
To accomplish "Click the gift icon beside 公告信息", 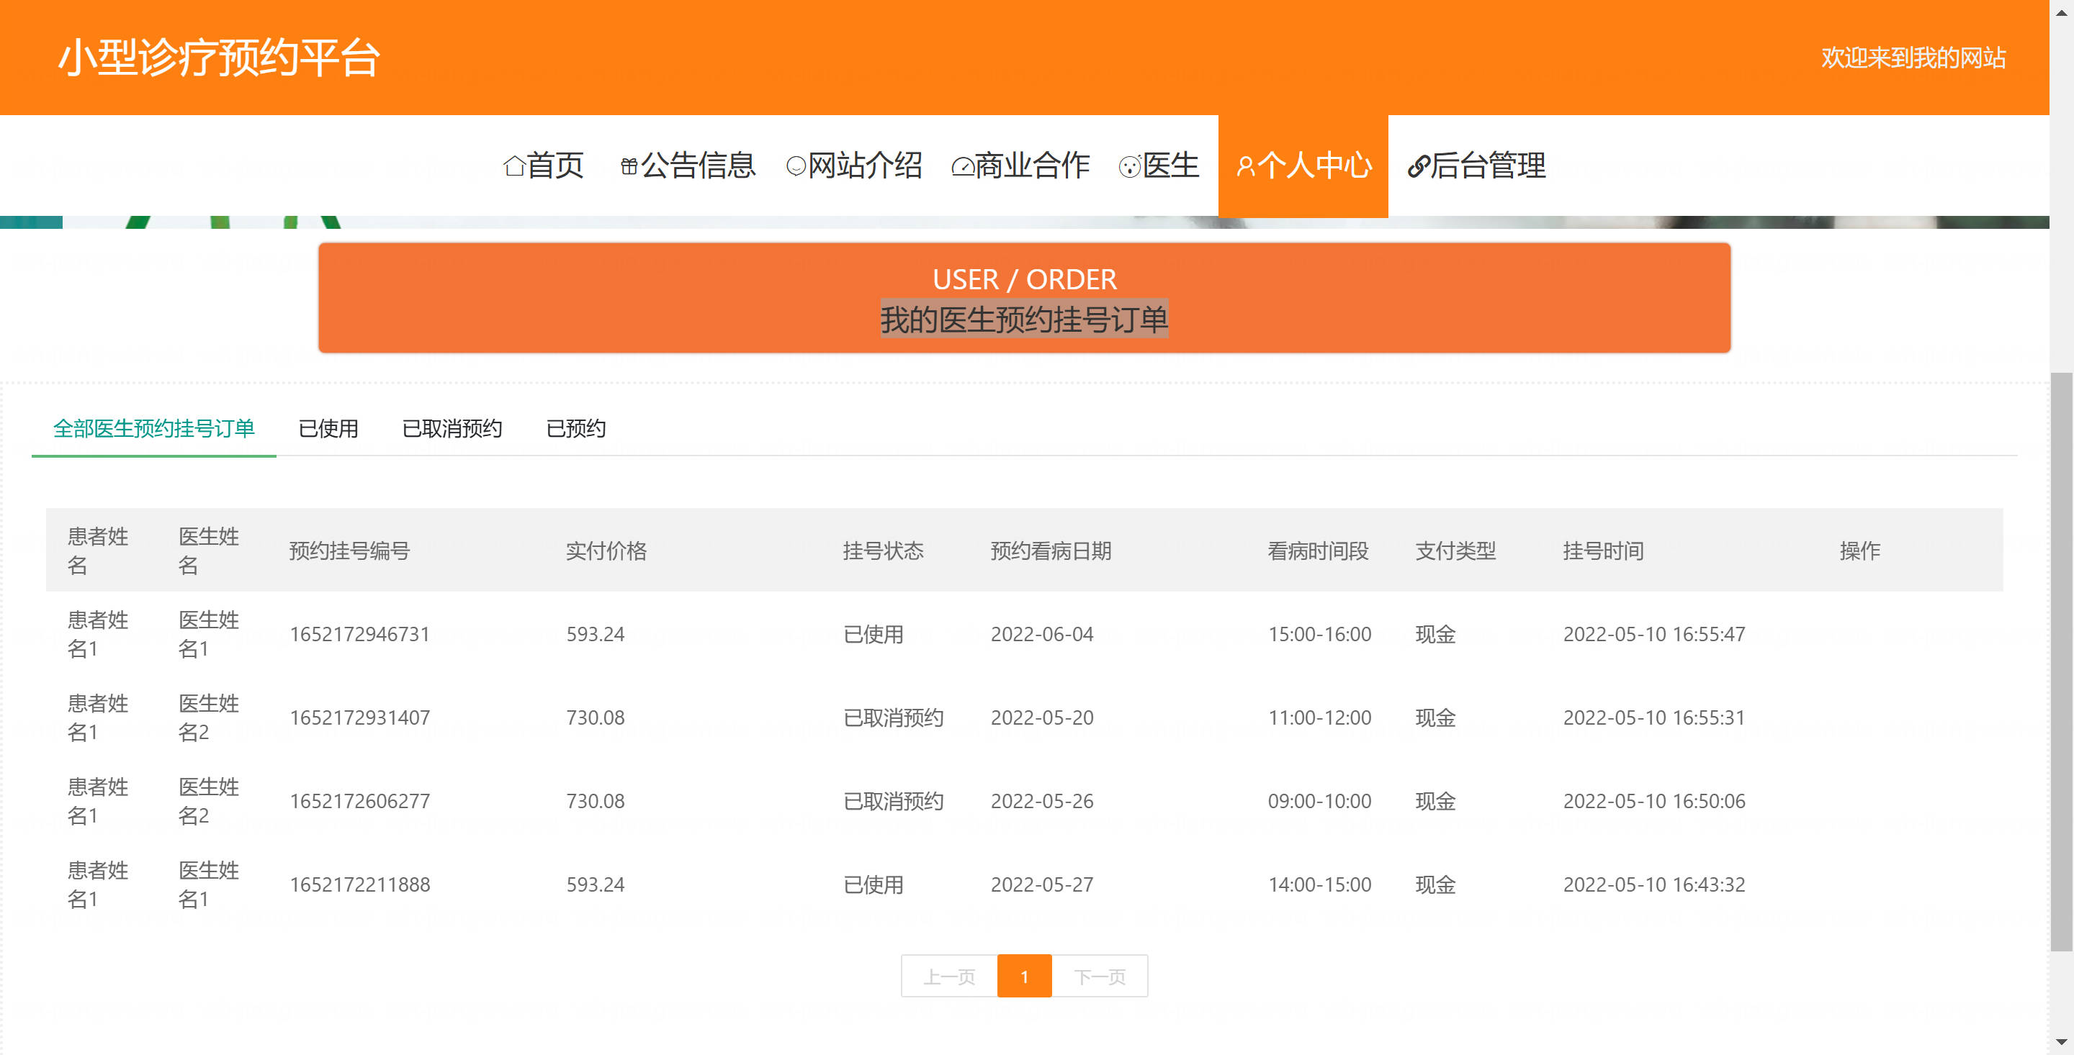I will [629, 166].
